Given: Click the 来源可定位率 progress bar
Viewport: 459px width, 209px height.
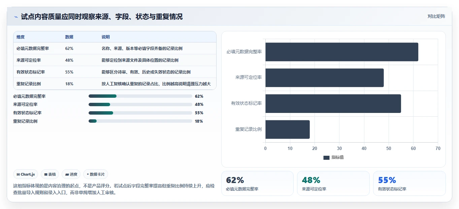Looking at the screenshot, I should coord(140,104).
